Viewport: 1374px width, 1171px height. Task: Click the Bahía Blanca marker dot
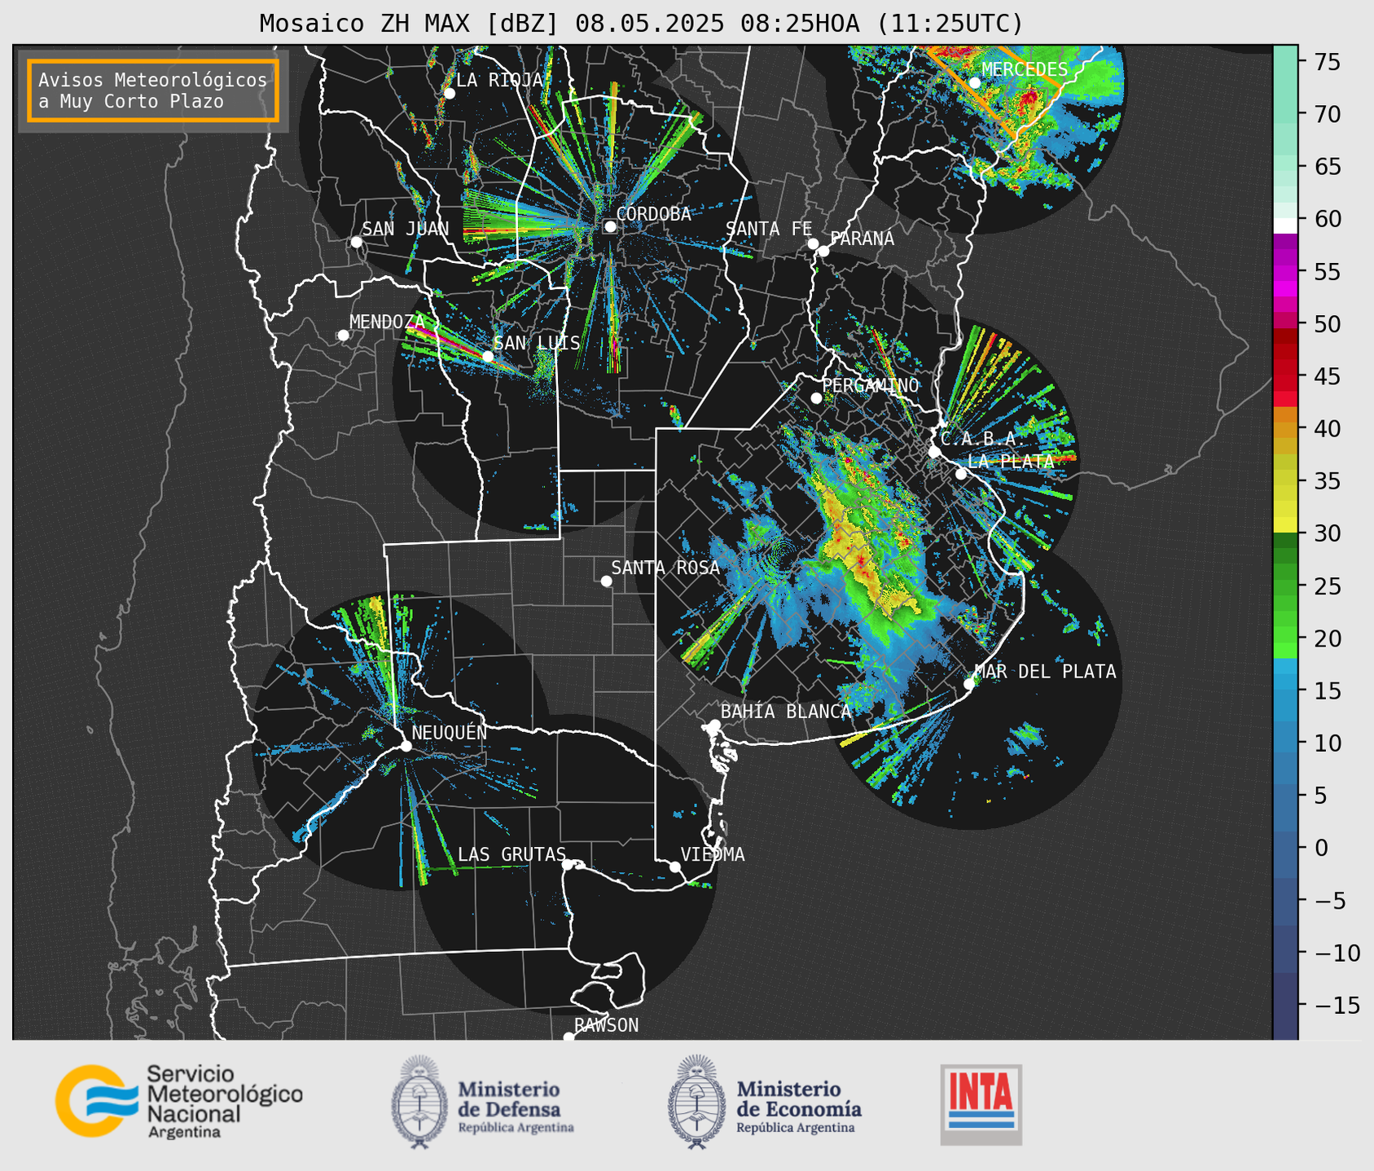click(714, 725)
